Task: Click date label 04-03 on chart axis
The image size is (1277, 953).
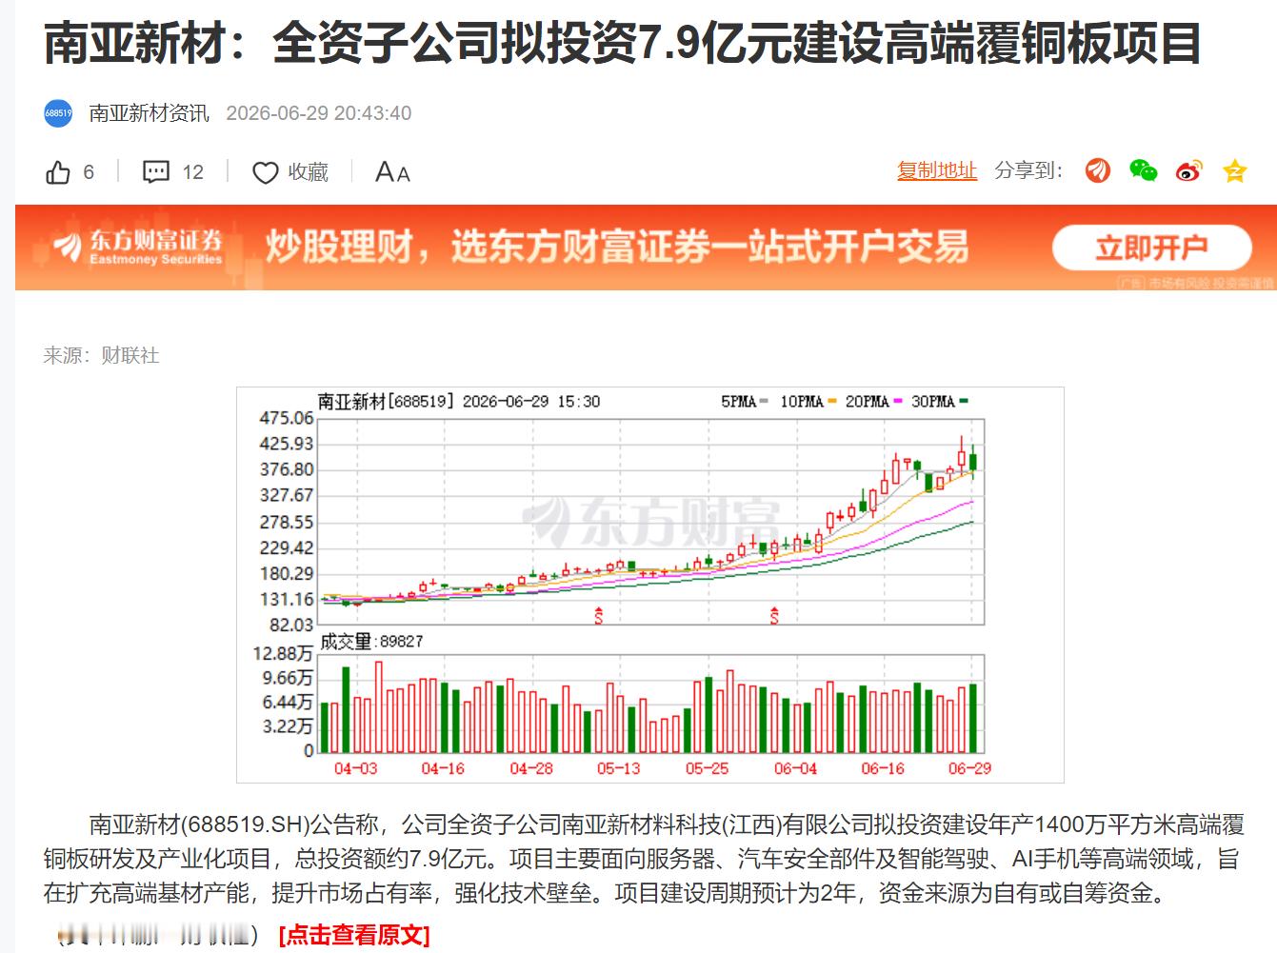Action: pos(355,768)
